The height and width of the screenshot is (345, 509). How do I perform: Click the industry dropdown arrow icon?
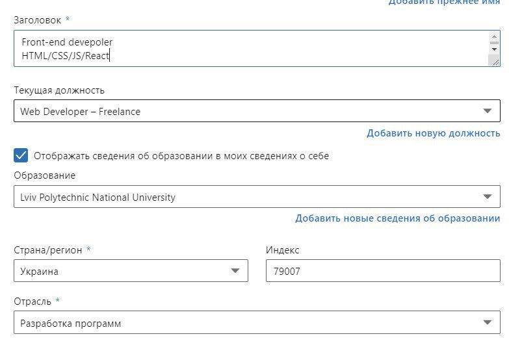tap(488, 323)
